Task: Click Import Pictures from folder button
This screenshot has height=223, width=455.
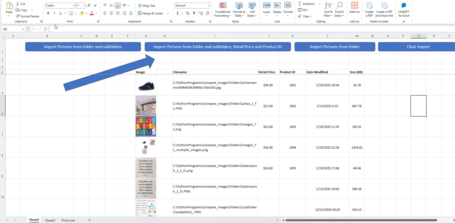Action: point(335,46)
